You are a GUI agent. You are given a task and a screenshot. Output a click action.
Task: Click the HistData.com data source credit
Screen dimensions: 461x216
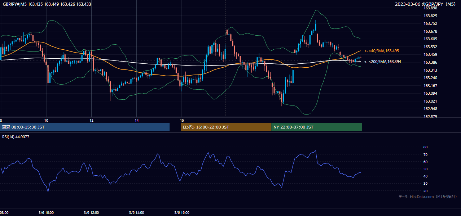428,197
